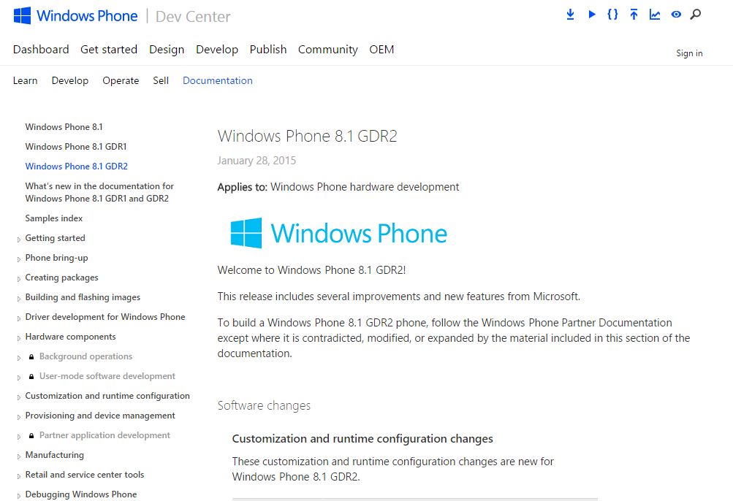Click the Windows logo in the header
The image size is (733, 501).
click(x=22, y=16)
